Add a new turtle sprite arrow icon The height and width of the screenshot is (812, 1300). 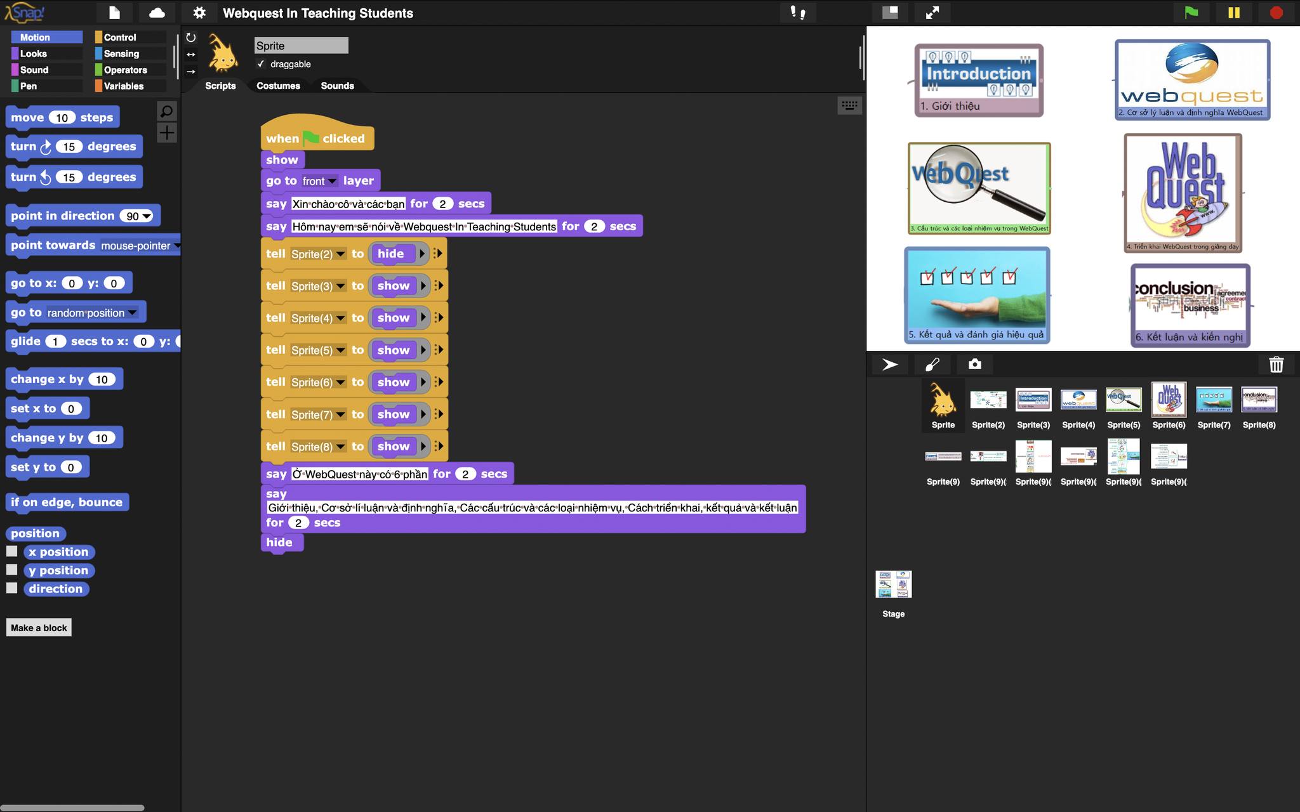[x=890, y=364]
